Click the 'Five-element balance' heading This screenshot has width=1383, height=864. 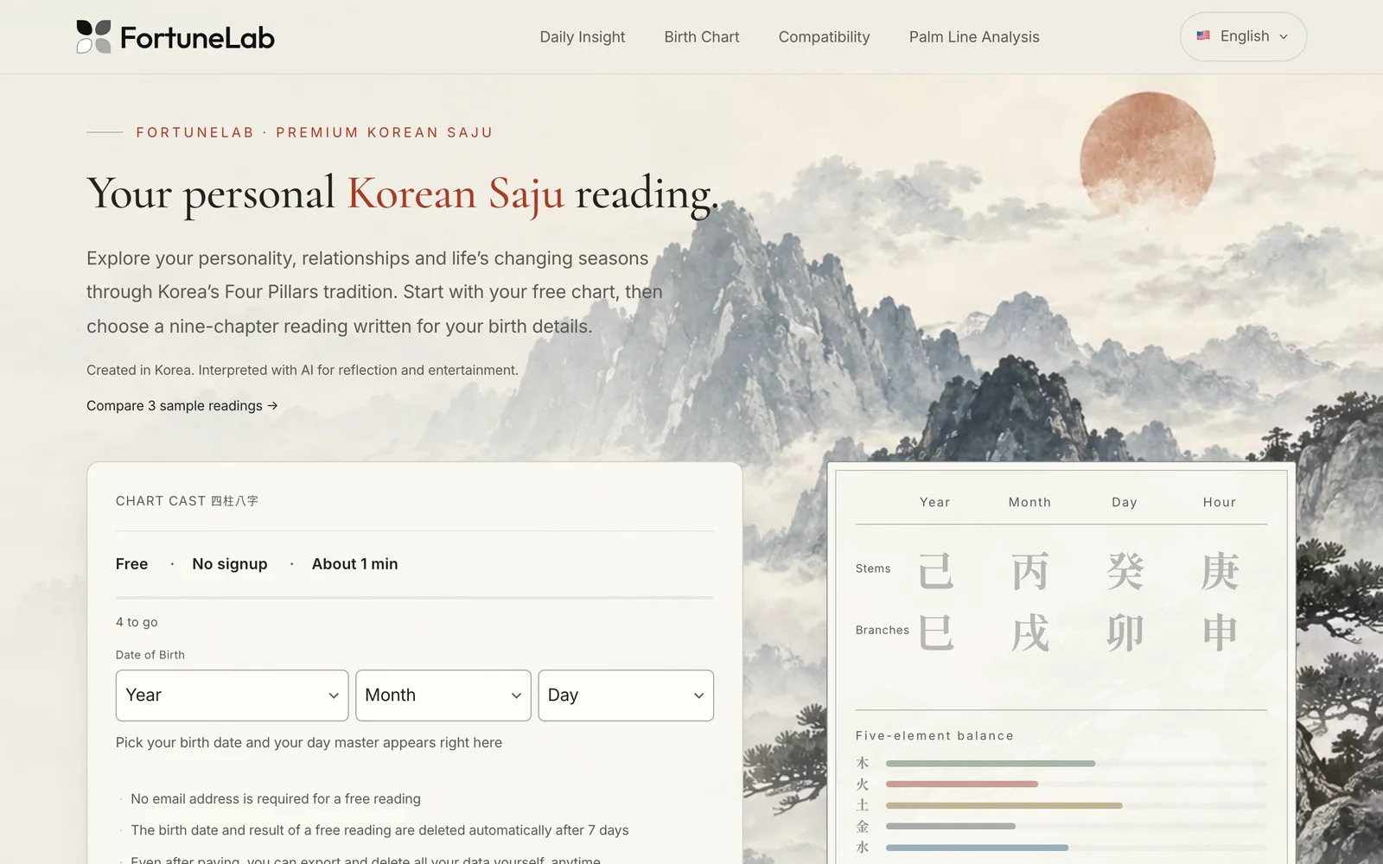(x=934, y=736)
